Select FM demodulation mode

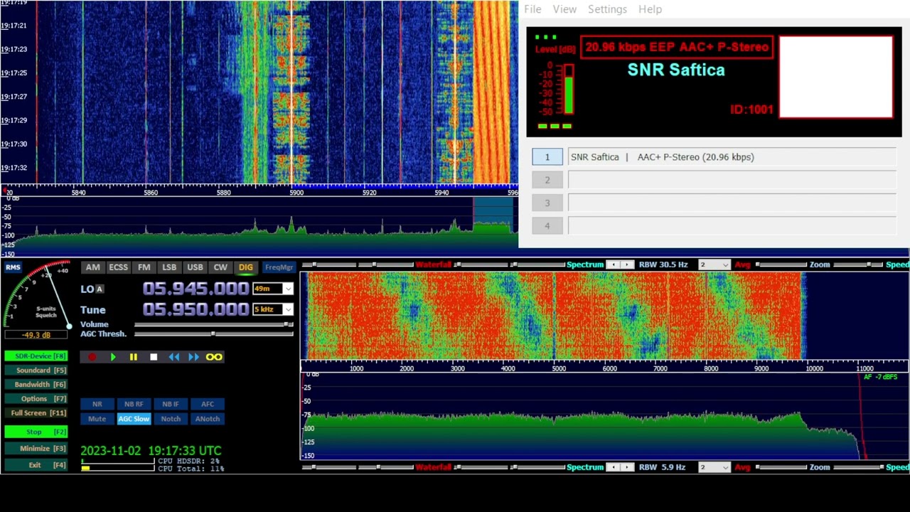coord(144,267)
